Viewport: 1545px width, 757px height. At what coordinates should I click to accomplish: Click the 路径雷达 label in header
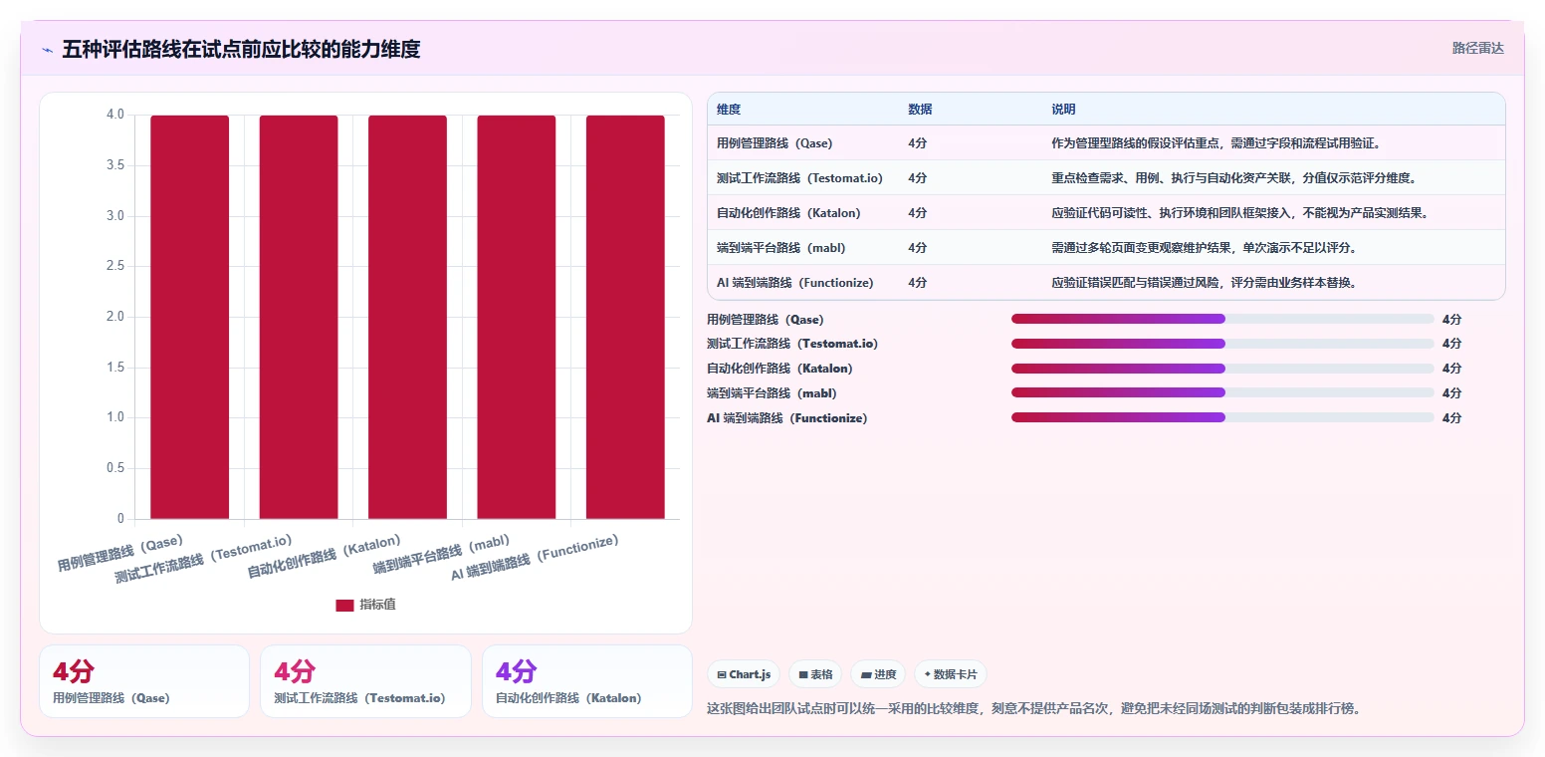tap(1477, 48)
